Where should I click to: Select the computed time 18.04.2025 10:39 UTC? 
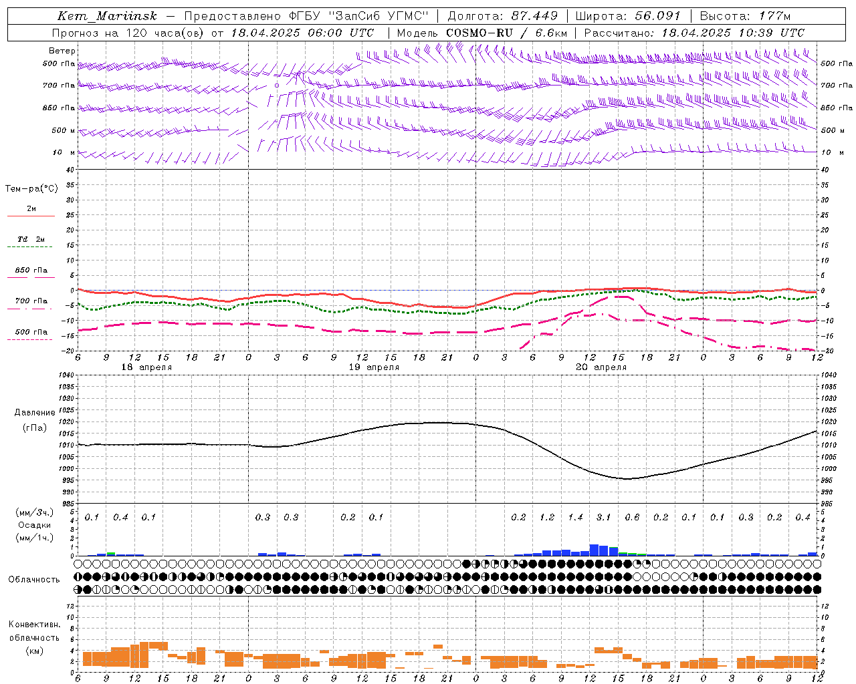[x=733, y=33]
